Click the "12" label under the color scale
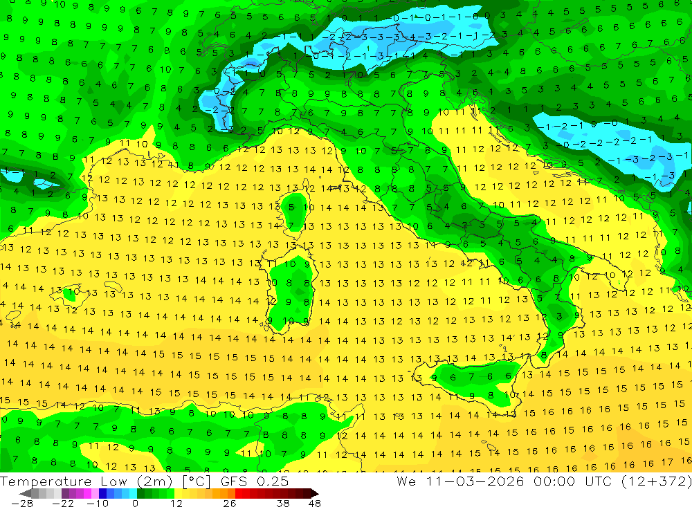The height and width of the screenshot is (507, 692). (x=176, y=503)
